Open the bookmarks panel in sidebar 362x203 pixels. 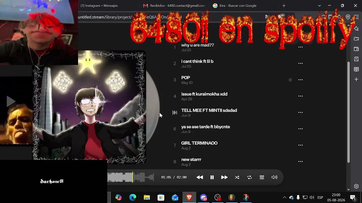click(x=356, y=59)
